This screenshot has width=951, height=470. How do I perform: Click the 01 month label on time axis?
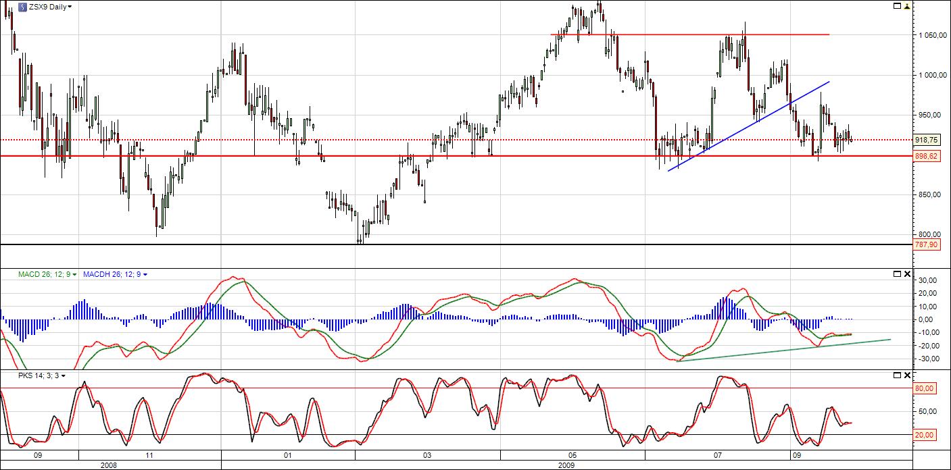287,456
